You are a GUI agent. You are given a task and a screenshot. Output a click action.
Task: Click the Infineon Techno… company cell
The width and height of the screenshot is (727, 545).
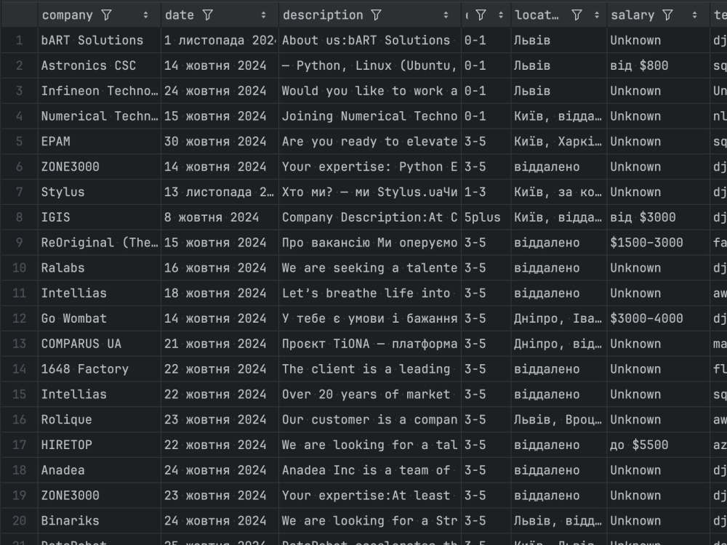99,91
